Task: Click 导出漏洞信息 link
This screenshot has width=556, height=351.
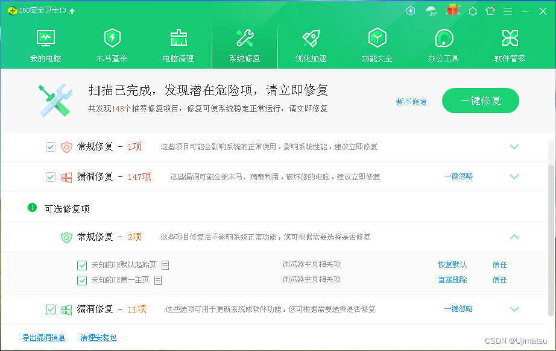Action: (x=44, y=338)
